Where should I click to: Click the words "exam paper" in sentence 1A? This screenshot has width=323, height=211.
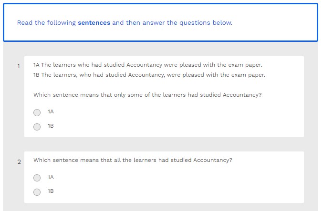pyautogui.click(x=246, y=65)
